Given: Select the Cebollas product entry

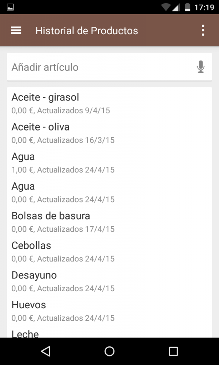Looking at the screenshot, I should pyautogui.click(x=109, y=251).
